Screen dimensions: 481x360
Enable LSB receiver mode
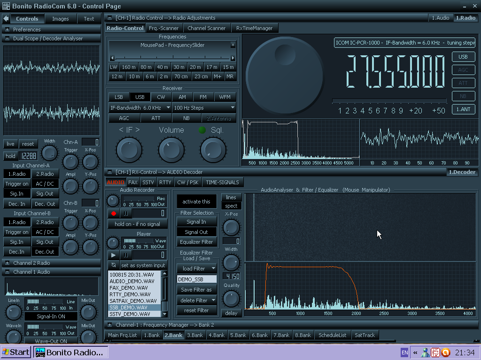click(x=119, y=97)
